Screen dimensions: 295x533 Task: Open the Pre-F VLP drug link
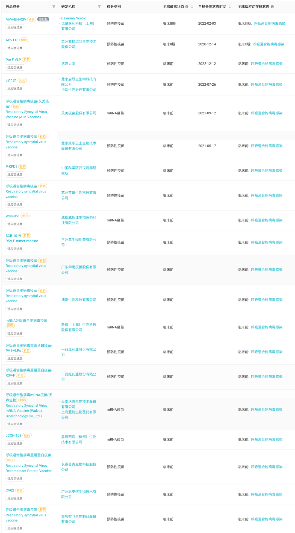[x=13, y=60]
